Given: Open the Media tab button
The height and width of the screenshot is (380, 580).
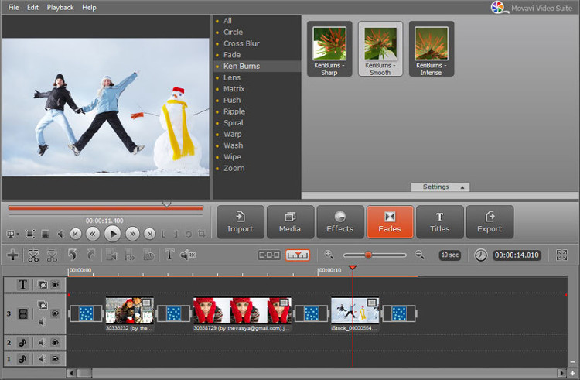Looking at the screenshot, I should coord(290,222).
